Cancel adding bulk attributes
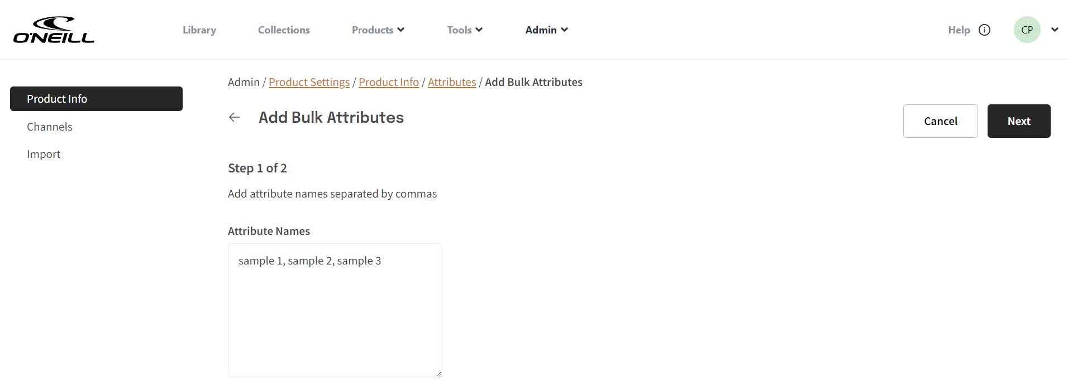 (x=941, y=121)
